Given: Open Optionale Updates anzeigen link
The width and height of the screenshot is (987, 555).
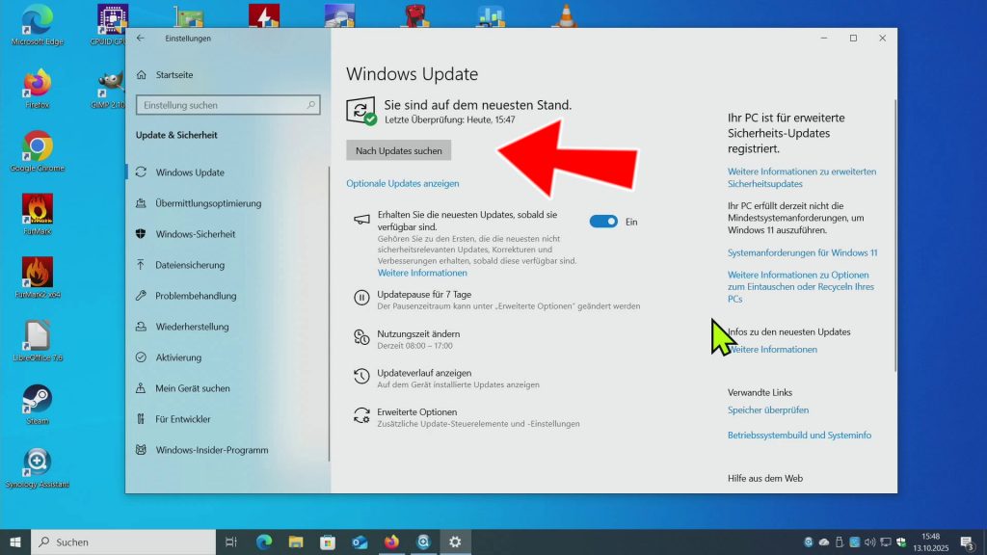Looking at the screenshot, I should point(402,183).
